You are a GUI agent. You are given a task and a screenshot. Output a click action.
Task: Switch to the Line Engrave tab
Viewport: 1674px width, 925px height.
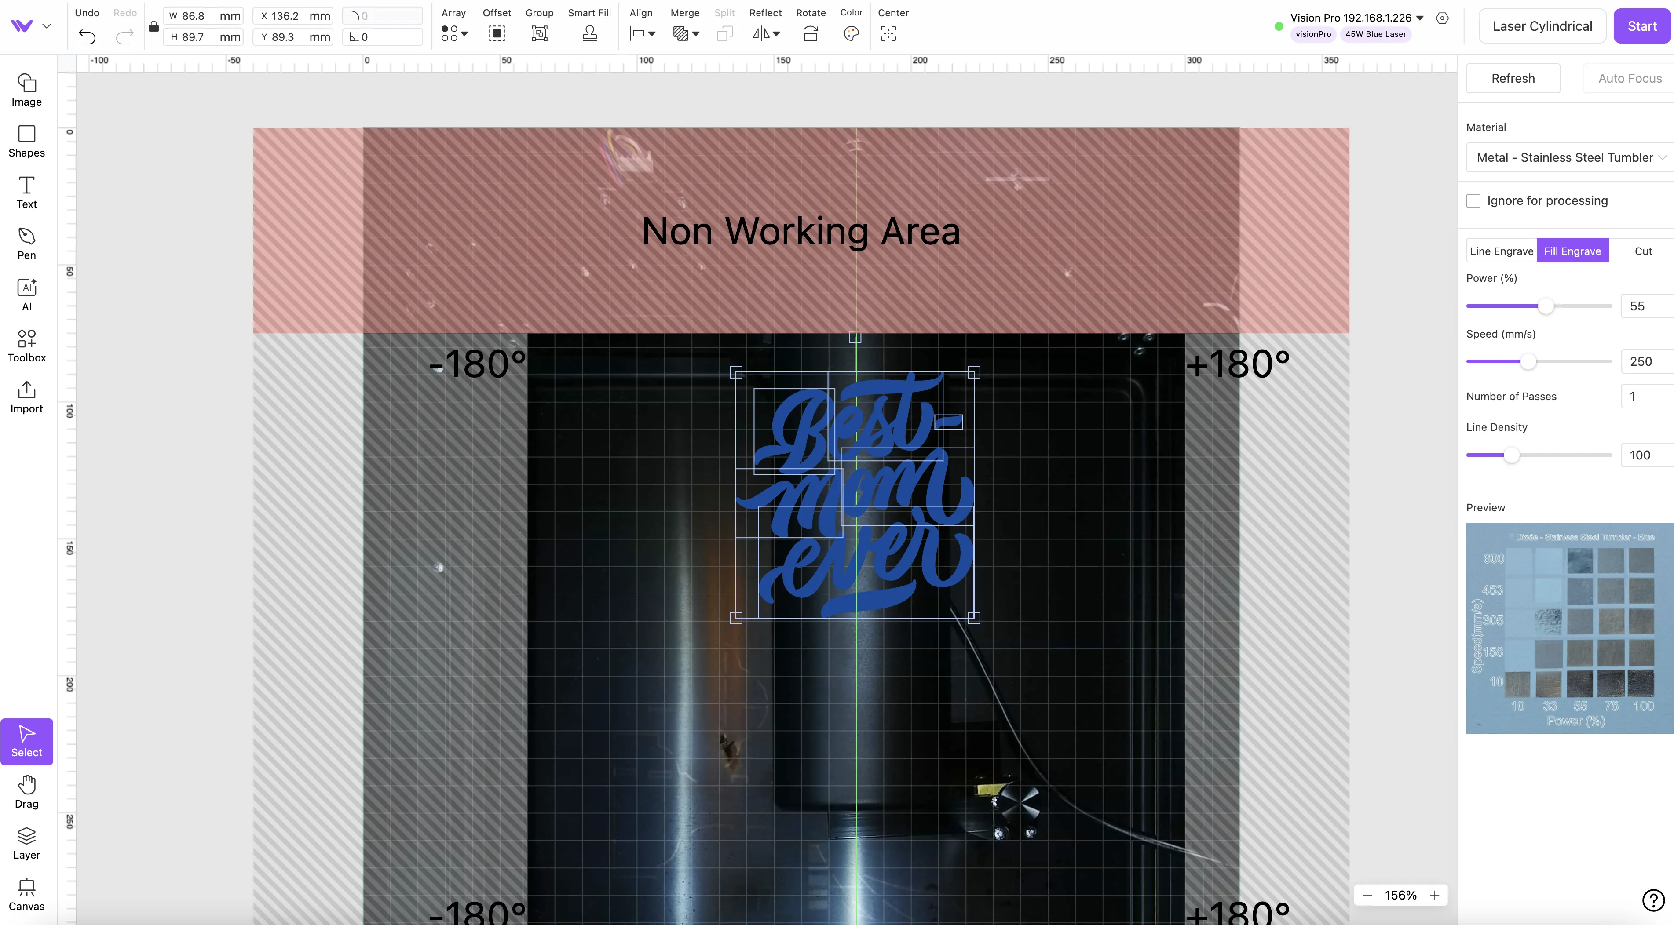pos(1501,251)
